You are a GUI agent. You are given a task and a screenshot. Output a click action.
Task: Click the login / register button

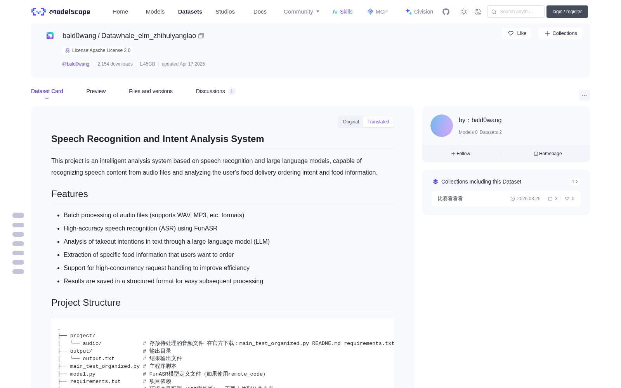(x=567, y=12)
